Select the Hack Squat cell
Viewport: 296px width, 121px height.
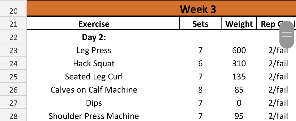point(94,63)
